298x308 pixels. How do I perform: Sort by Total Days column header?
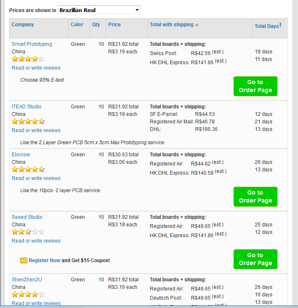268,26
